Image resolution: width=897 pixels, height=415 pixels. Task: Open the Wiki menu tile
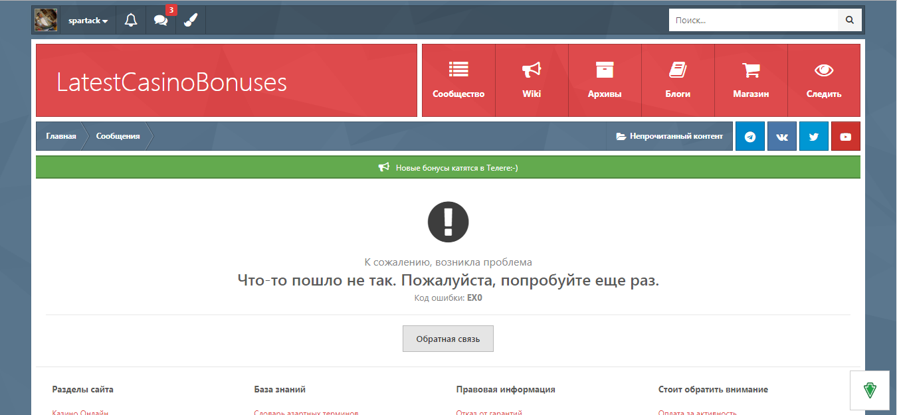point(532,80)
